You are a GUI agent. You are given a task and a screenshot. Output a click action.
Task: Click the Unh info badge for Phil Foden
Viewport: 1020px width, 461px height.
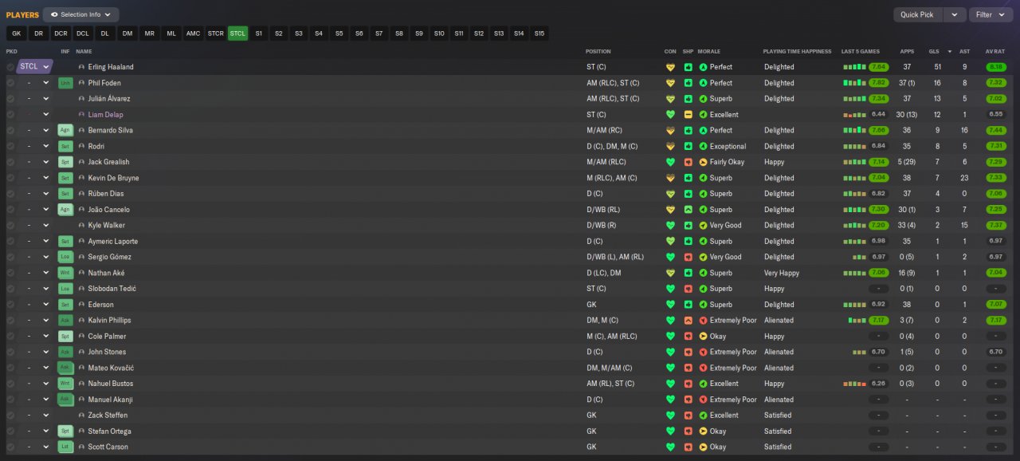point(65,83)
